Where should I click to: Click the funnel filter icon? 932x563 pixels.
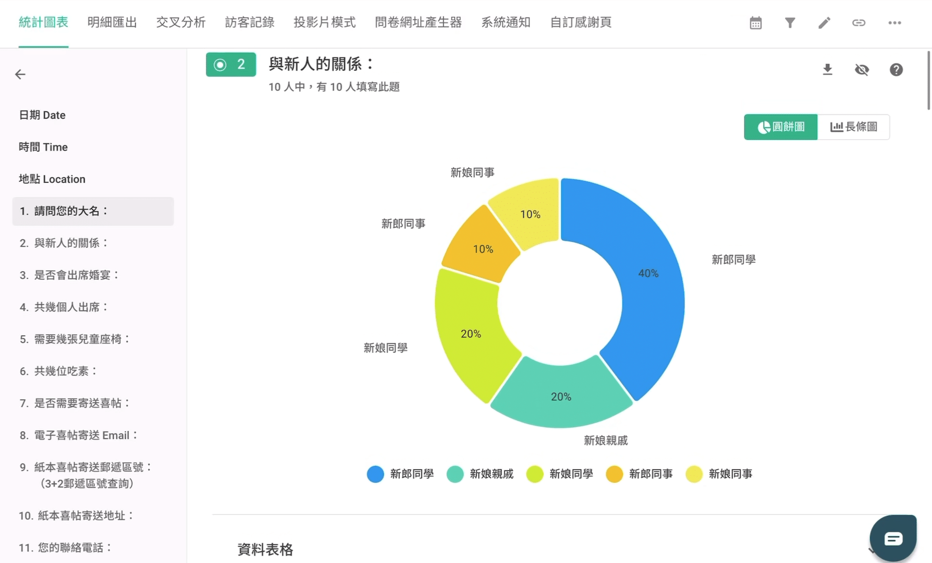(x=790, y=23)
